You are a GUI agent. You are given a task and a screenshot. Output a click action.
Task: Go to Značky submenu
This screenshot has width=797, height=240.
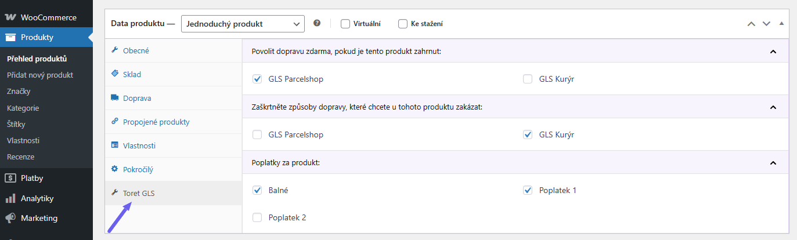[19, 92]
